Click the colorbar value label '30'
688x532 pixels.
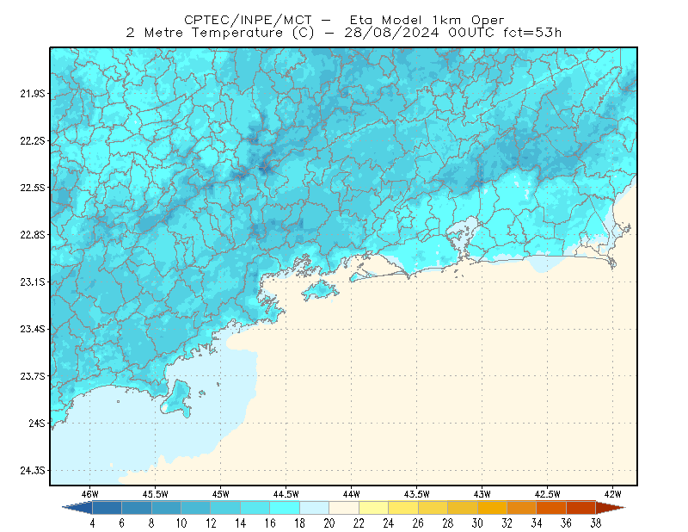[x=477, y=523]
